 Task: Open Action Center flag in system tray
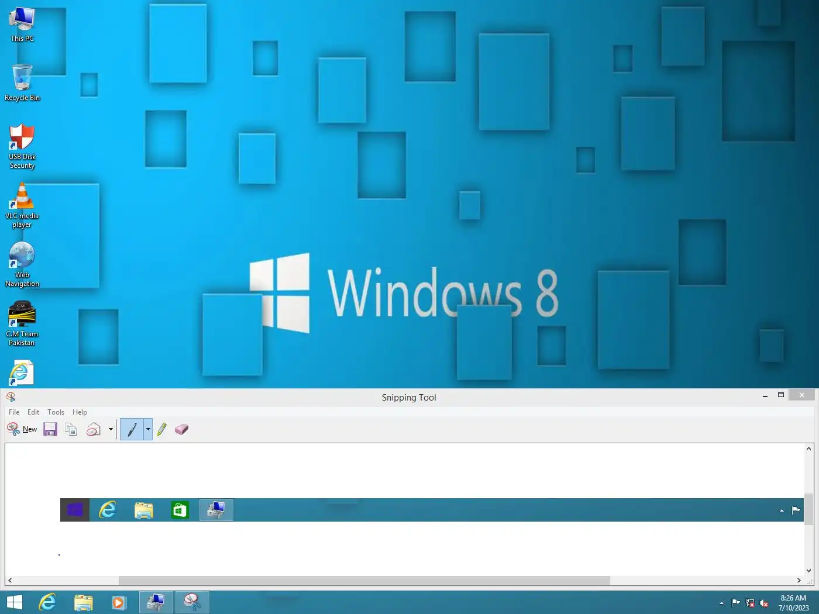click(x=736, y=603)
